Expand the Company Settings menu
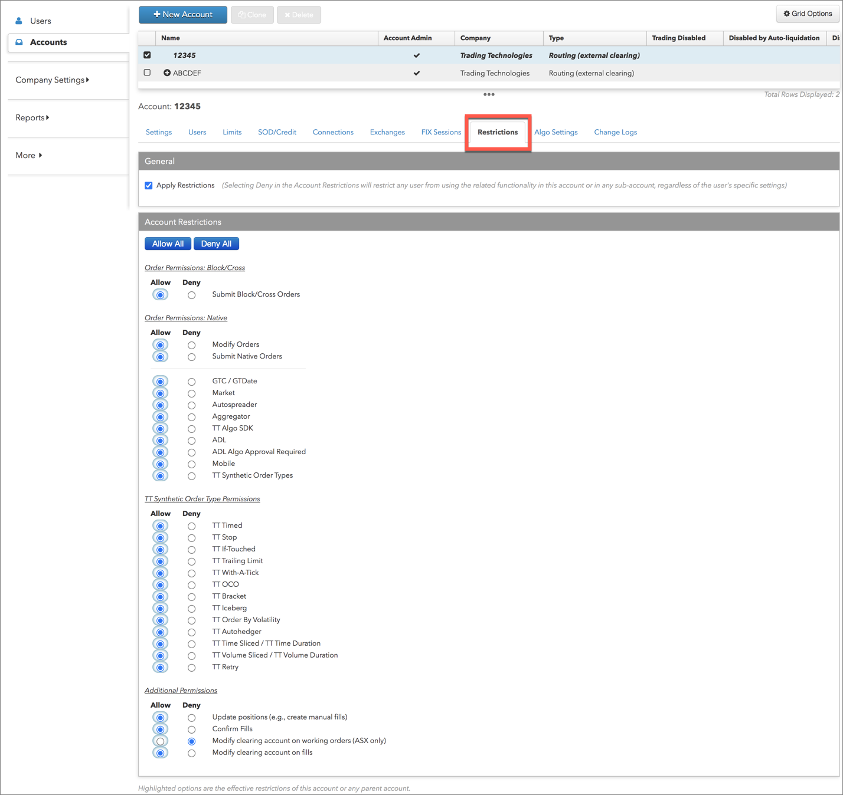843x795 pixels. pos(53,80)
